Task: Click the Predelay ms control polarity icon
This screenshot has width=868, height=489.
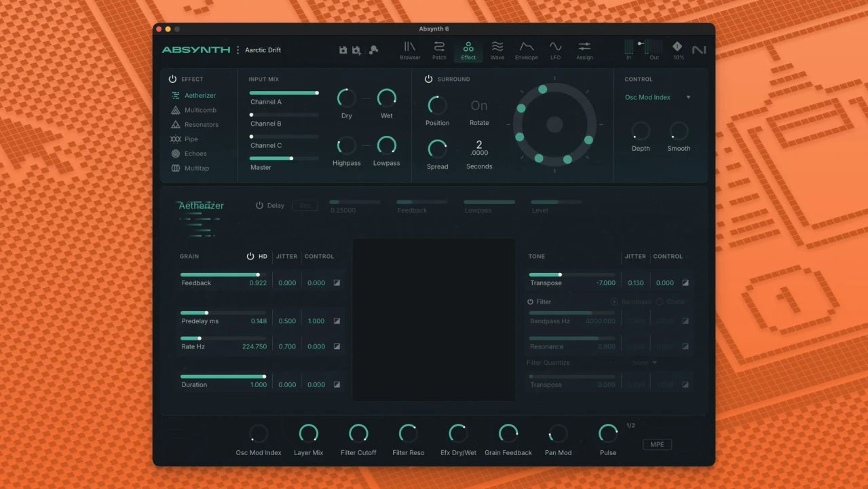Action: pyautogui.click(x=337, y=321)
